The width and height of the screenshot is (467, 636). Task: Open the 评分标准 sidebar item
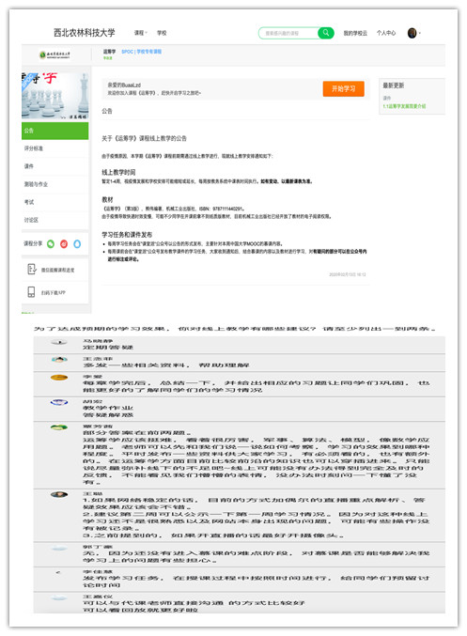click(54, 148)
